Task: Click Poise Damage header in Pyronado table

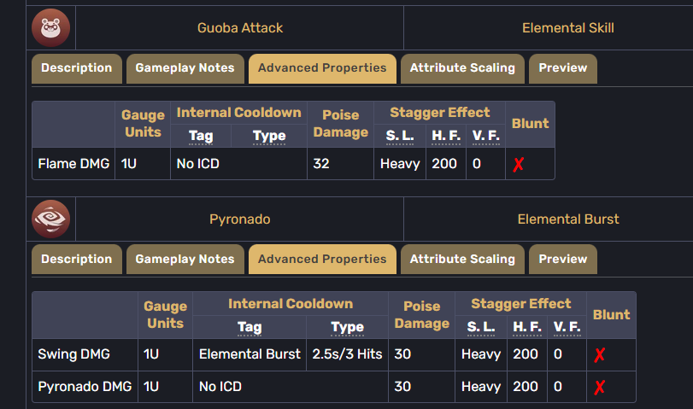Action: tap(421, 314)
